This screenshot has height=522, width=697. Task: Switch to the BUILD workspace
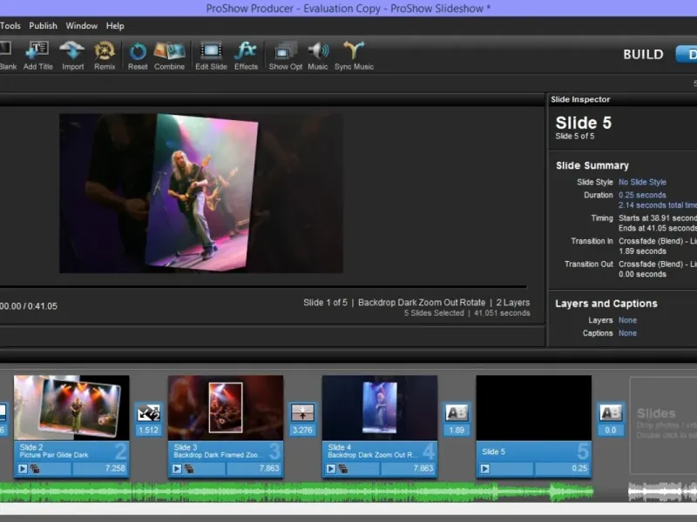643,54
